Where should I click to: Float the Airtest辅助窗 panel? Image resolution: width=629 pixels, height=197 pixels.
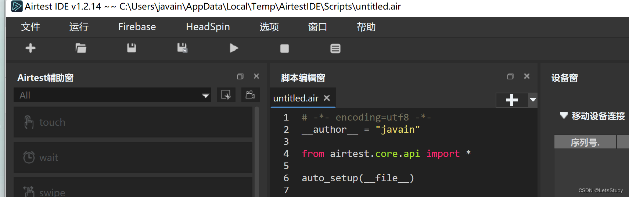(240, 76)
